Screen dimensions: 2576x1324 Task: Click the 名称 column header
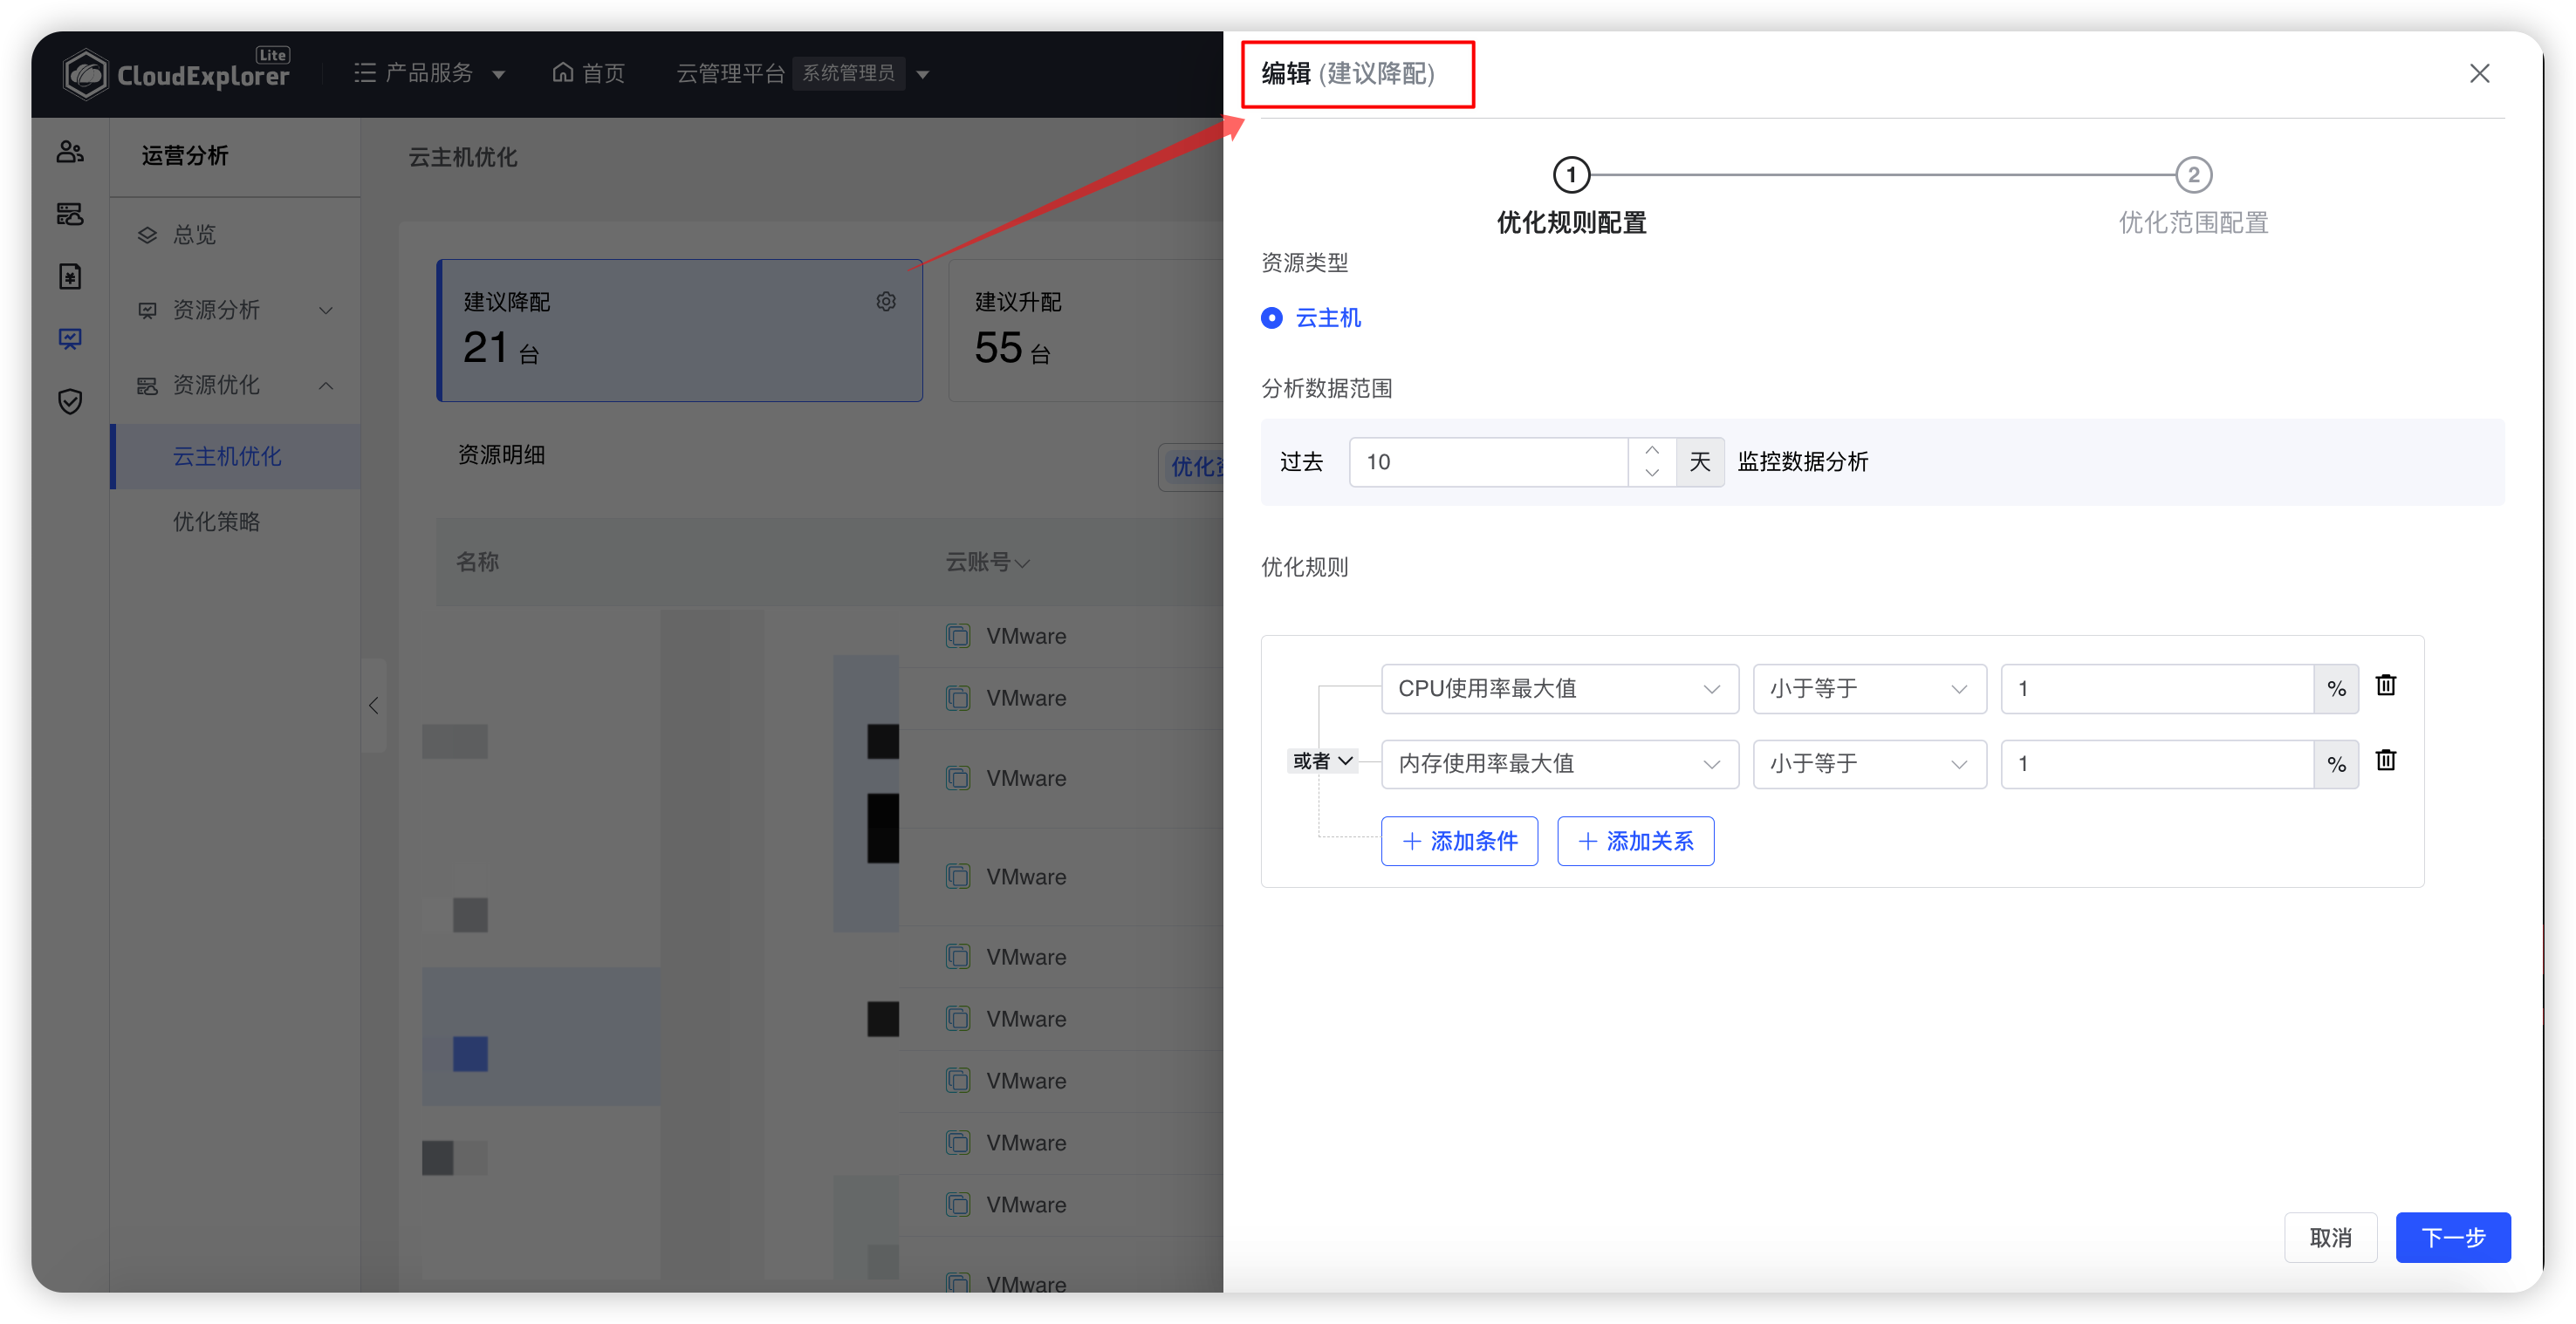[477, 563]
